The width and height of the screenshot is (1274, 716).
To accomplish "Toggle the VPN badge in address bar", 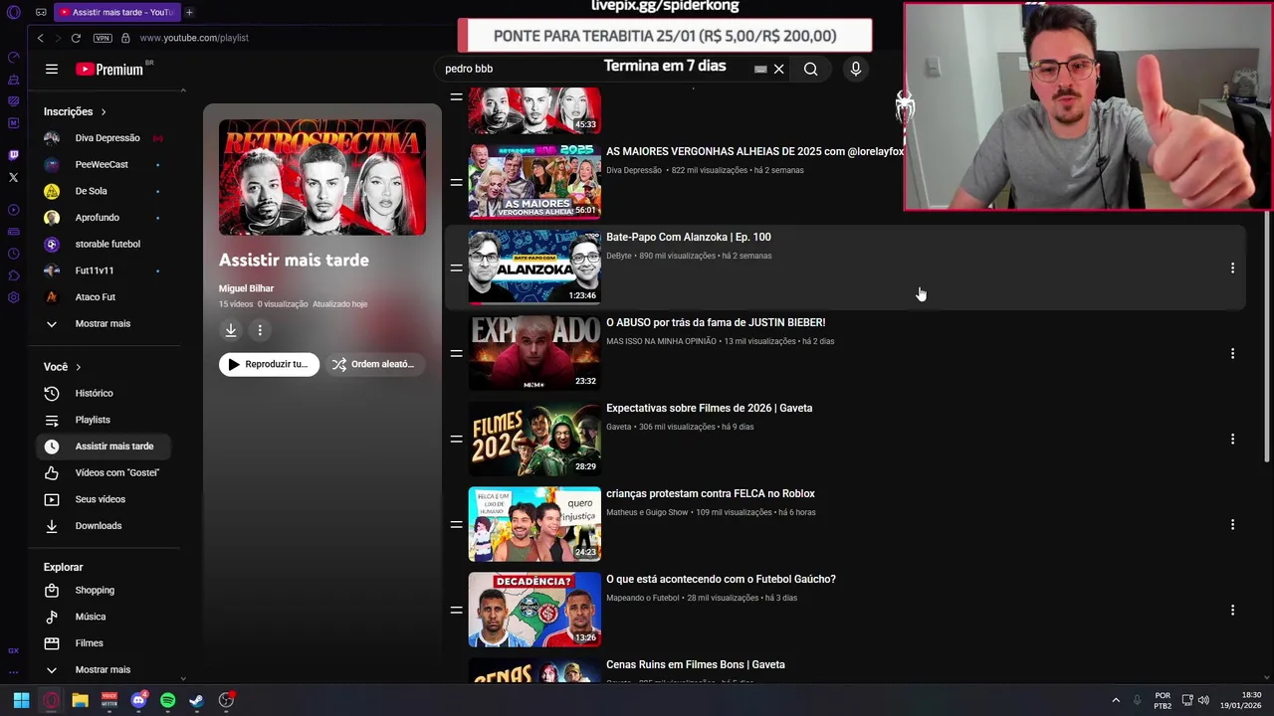I will (x=103, y=38).
